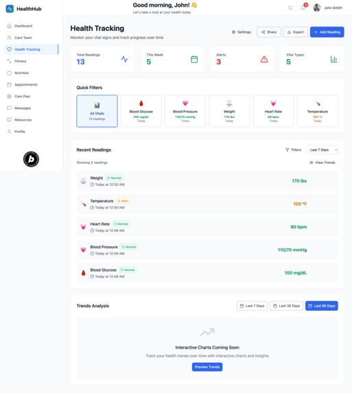
Task: Click the 80 bpm reading value
Action: tap(298, 227)
